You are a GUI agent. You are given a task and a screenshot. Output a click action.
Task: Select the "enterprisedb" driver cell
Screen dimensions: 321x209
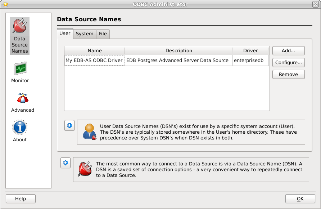250,61
